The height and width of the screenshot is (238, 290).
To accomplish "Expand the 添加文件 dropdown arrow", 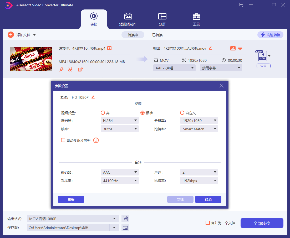I will pos(34,35).
